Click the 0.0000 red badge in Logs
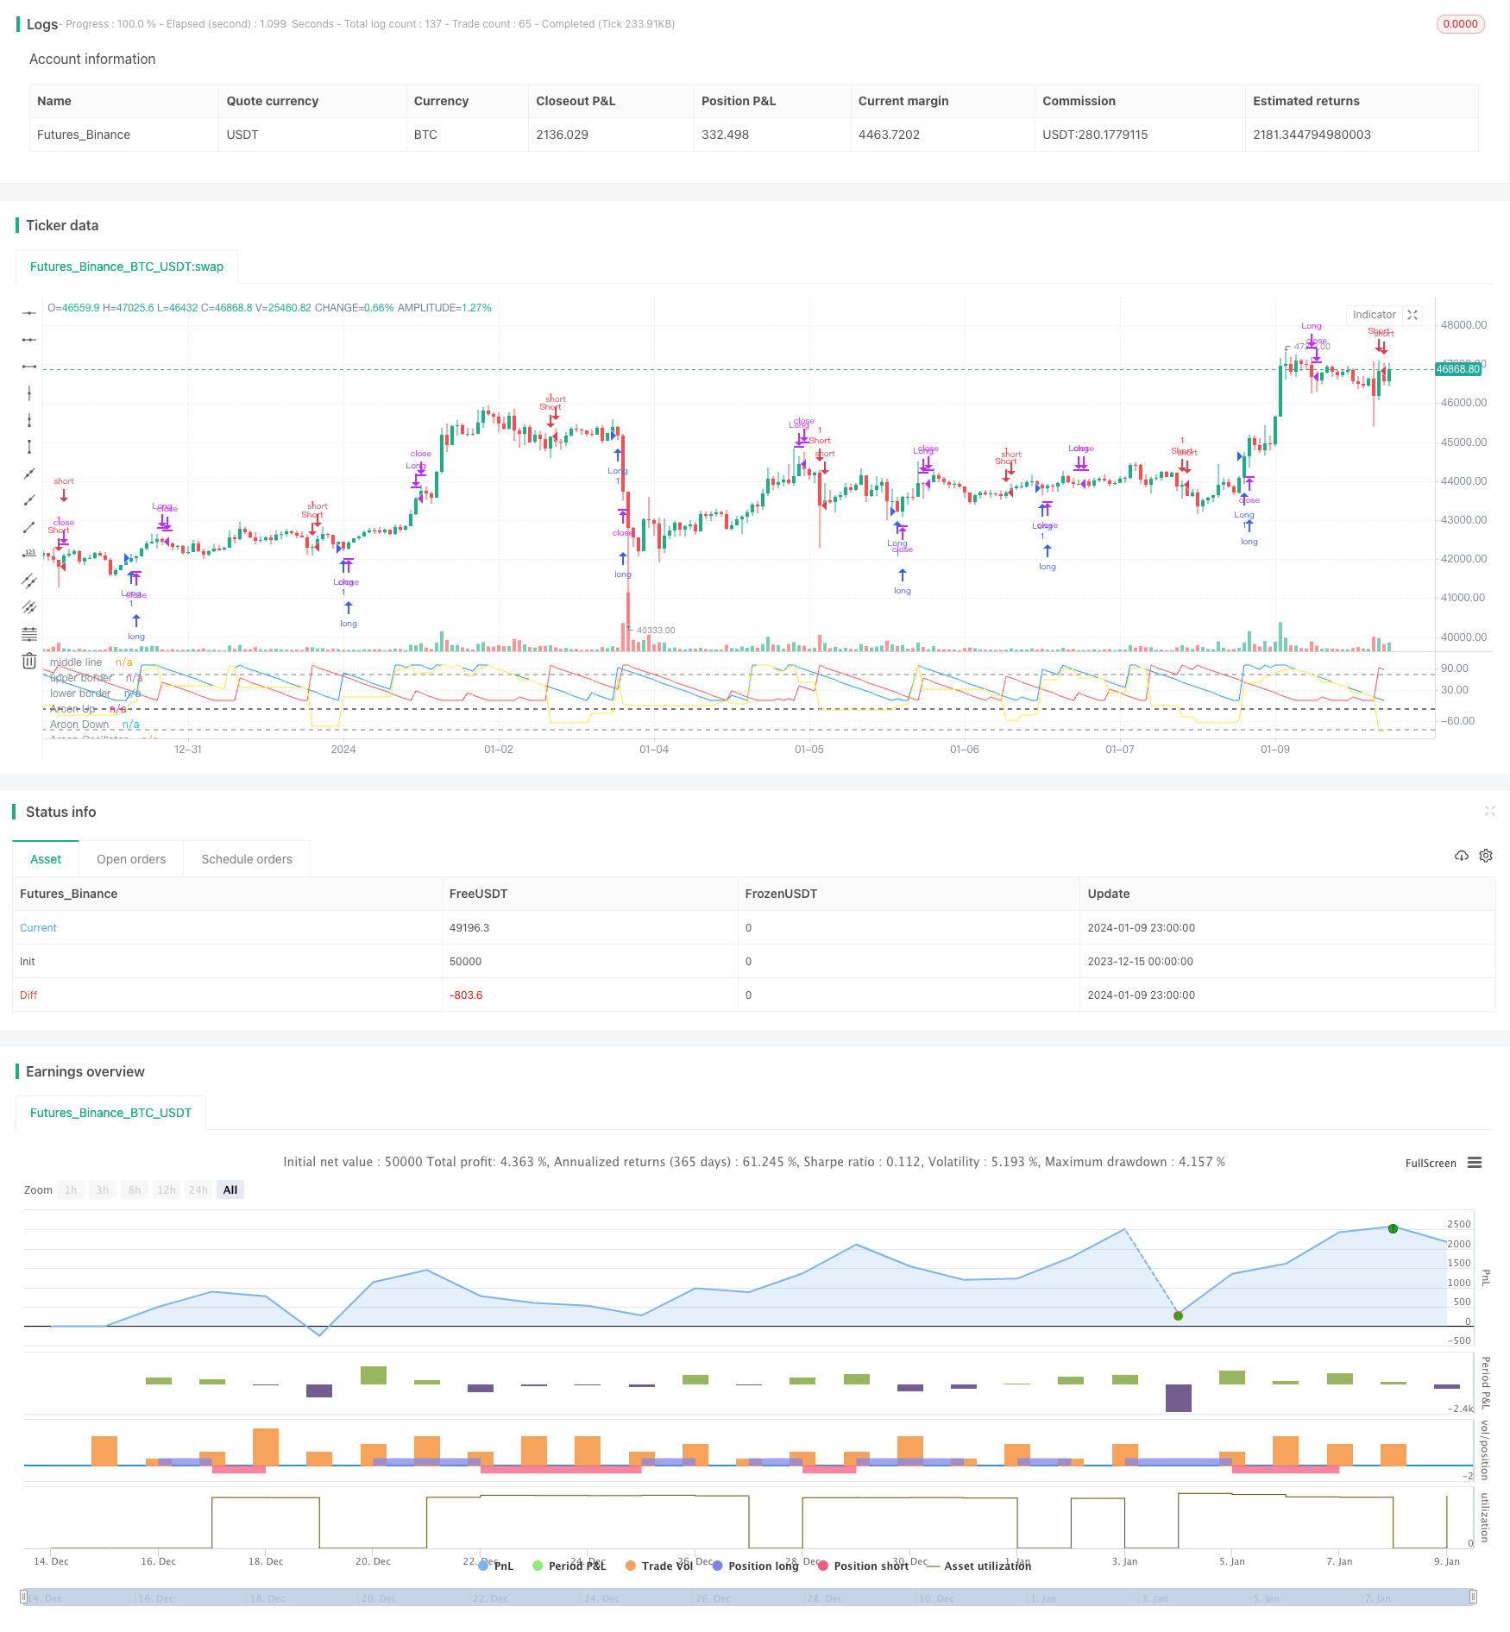 click(1460, 24)
